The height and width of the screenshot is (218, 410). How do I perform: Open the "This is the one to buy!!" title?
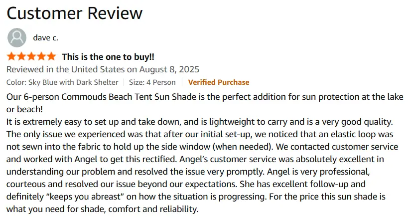point(108,57)
